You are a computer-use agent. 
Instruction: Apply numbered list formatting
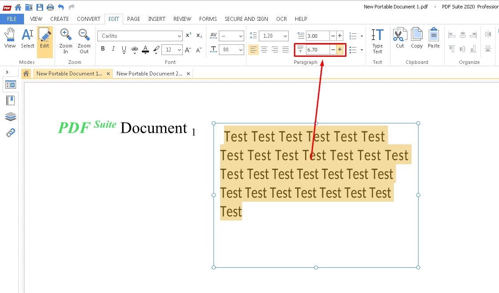click(x=353, y=36)
